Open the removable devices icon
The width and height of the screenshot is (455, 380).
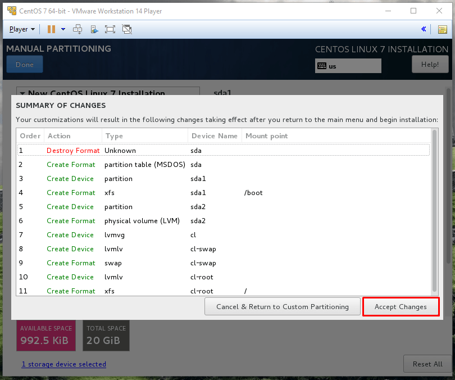94,29
